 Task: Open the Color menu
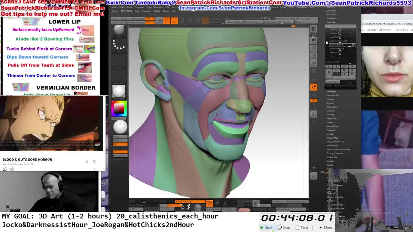point(129,7)
